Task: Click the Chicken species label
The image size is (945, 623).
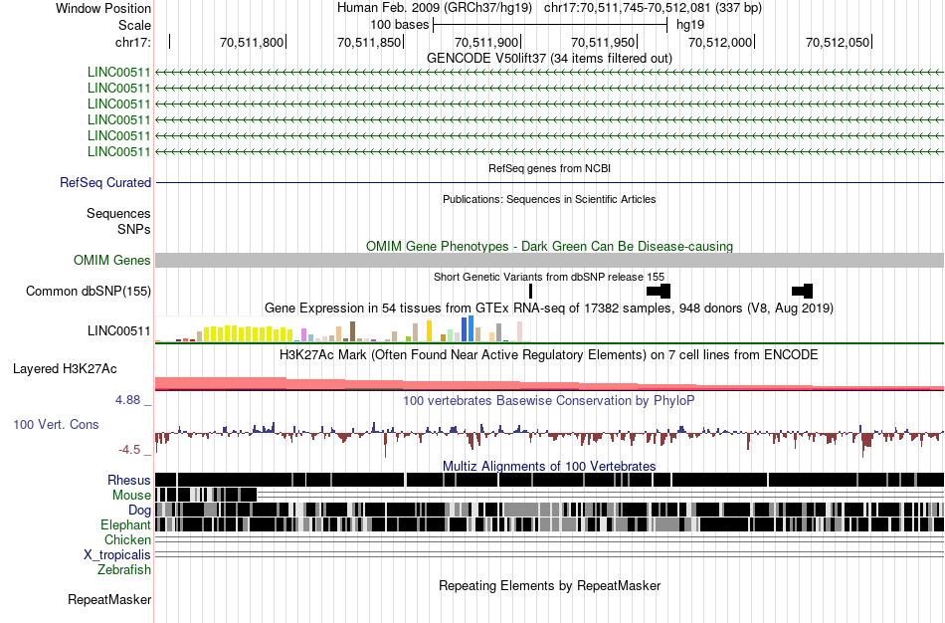Action: point(127,539)
